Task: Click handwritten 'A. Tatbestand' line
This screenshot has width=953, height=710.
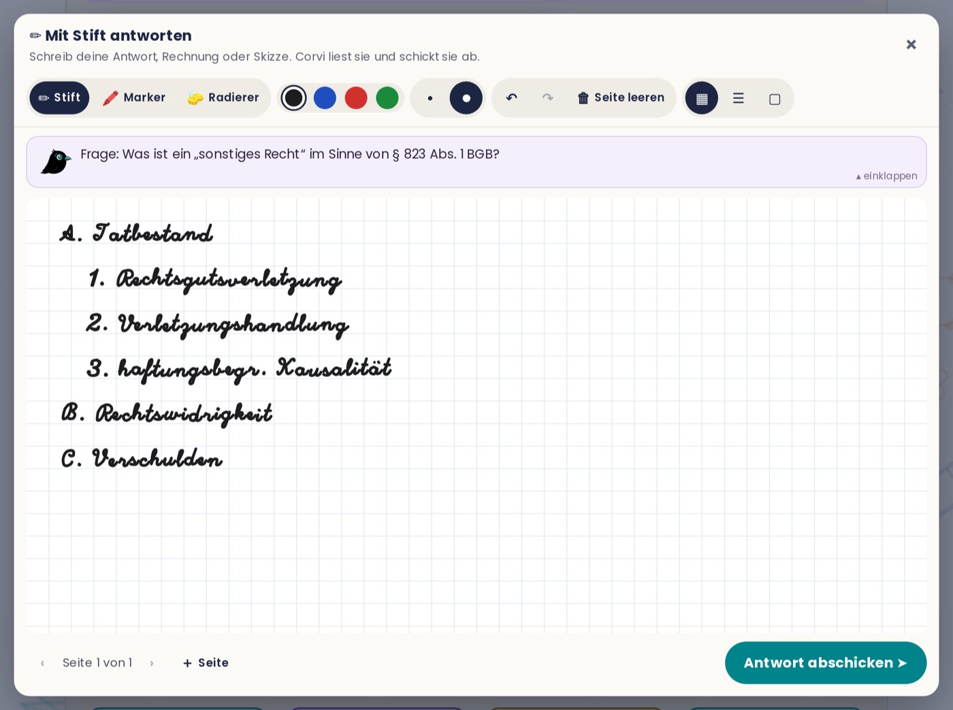Action: tap(136, 233)
